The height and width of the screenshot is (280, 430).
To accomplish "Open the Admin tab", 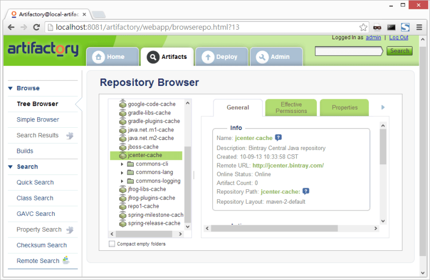I will click(275, 57).
